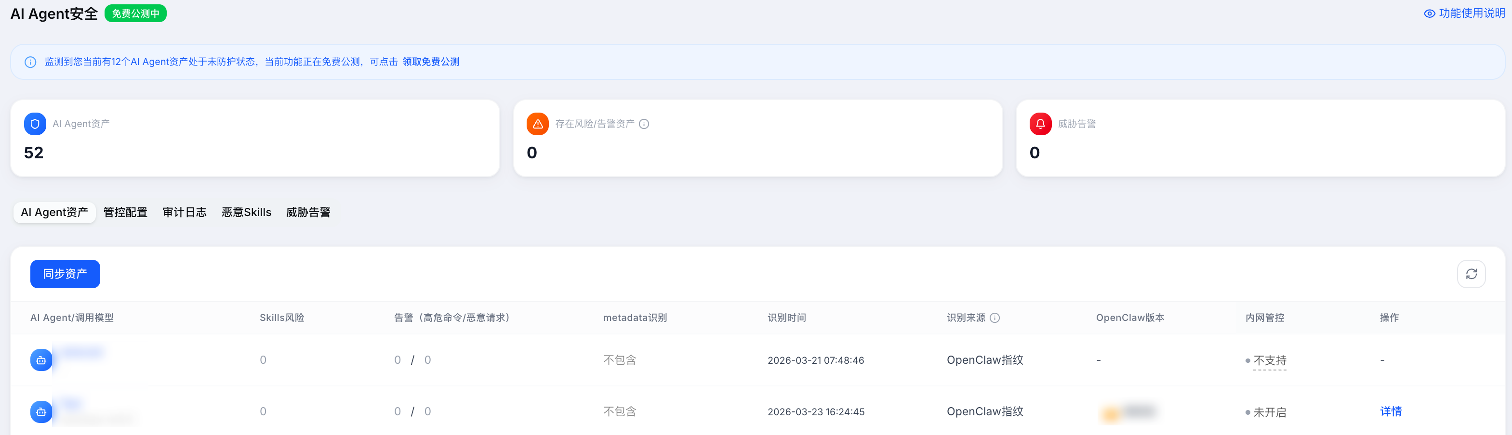
Task: Click the second row's robot agent icon
Action: click(41, 411)
